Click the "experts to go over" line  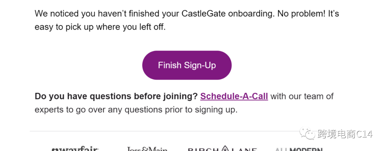[71, 110]
